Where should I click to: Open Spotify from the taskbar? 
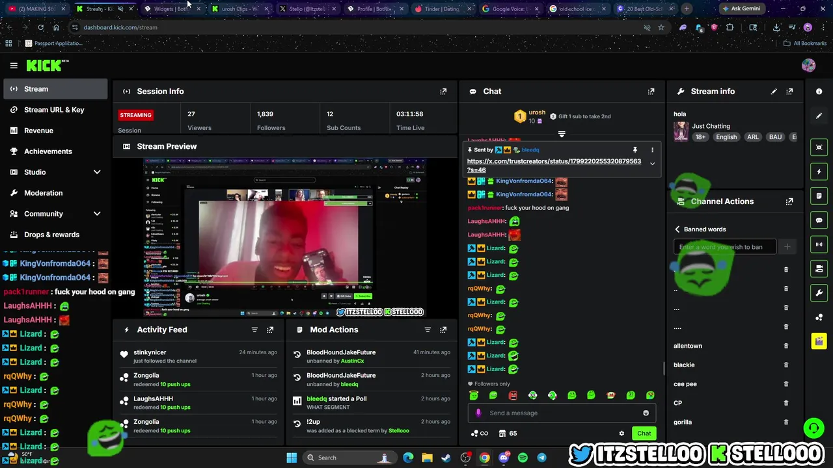[523, 458]
